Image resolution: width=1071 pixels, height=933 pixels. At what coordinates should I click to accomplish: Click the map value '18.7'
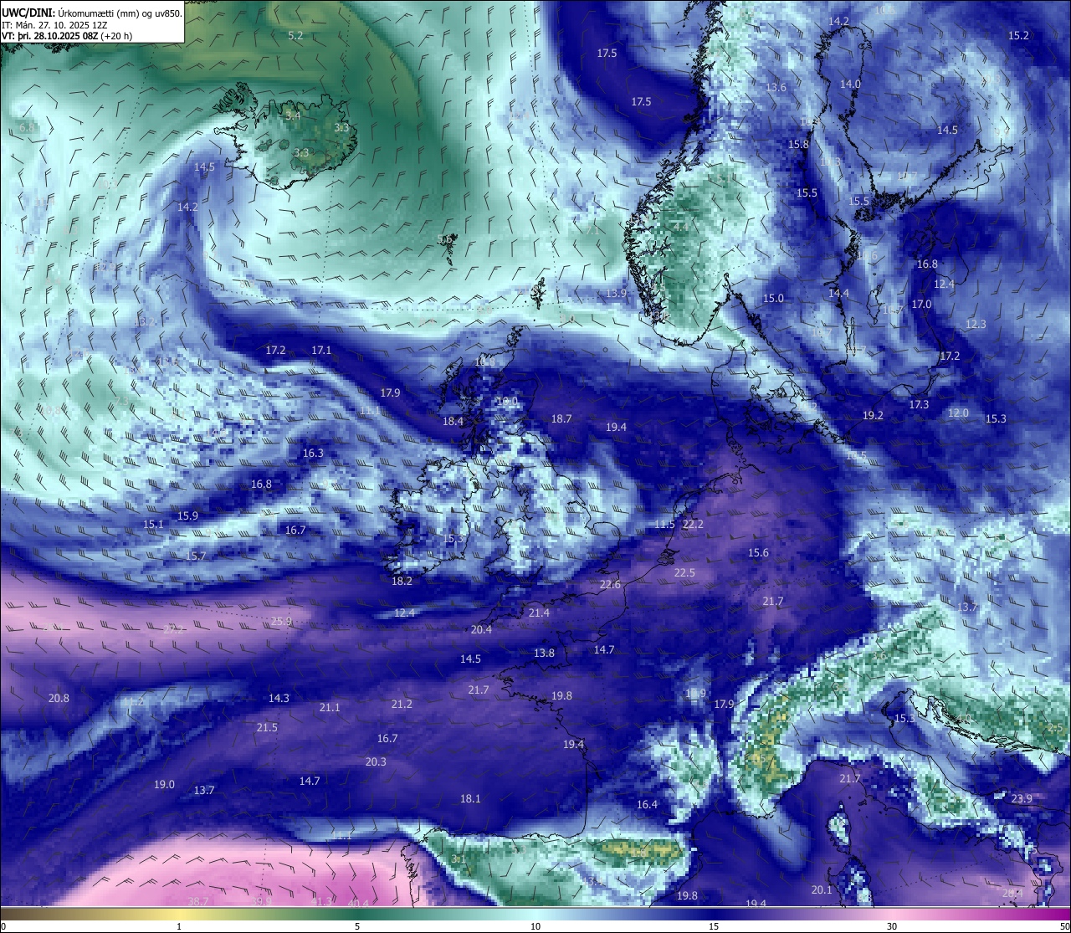tap(561, 419)
